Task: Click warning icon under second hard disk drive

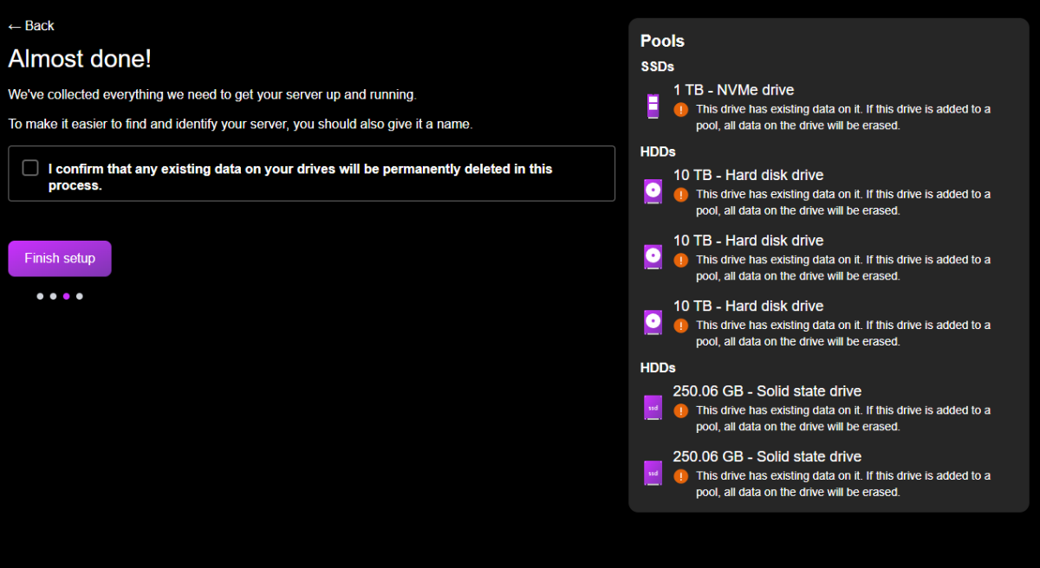Action: click(681, 260)
